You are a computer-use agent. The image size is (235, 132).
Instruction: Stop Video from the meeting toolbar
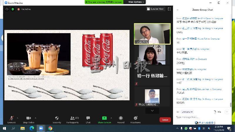point(28,120)
